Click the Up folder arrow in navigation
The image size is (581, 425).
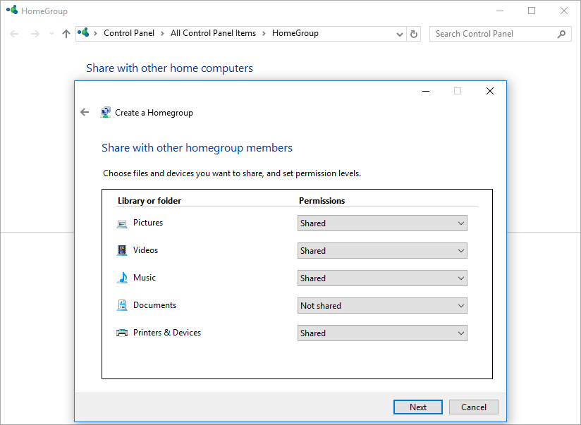pos(66,34)
